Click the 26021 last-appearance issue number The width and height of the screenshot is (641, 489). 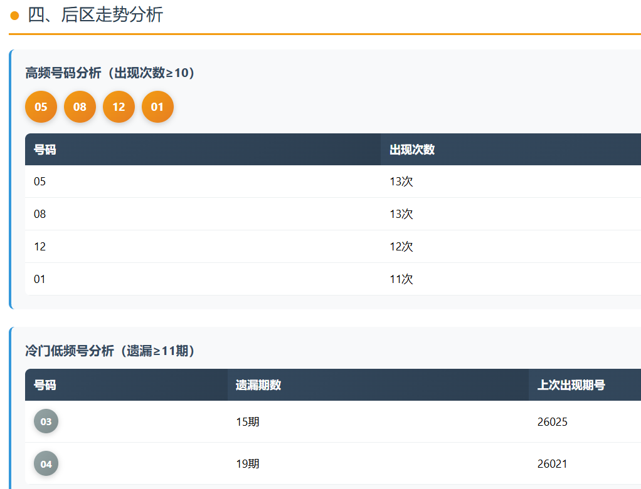[553, 464]
